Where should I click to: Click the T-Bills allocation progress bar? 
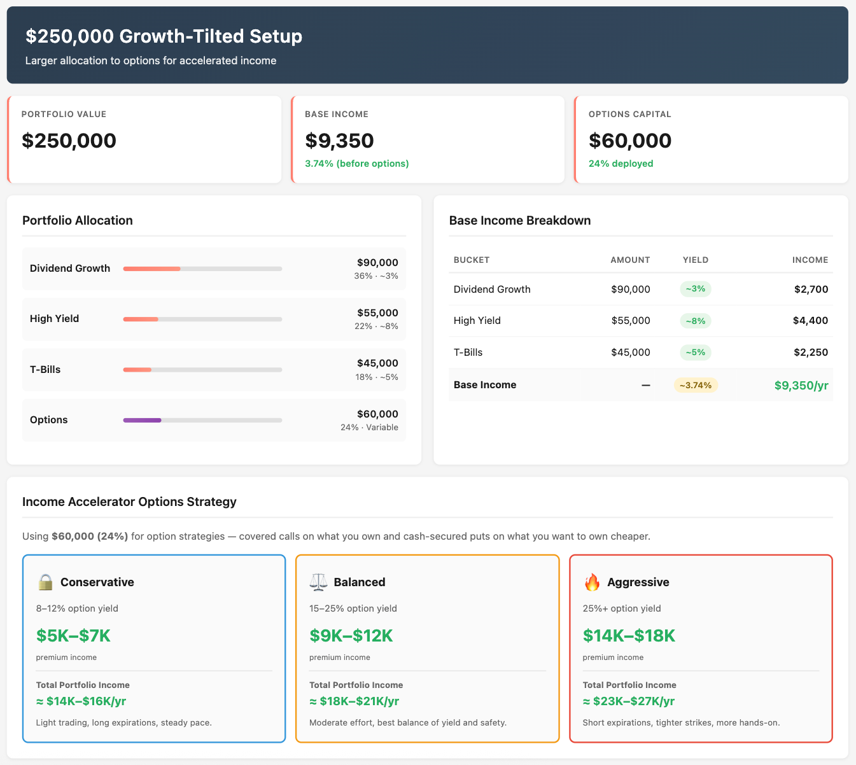pos(202,370)
